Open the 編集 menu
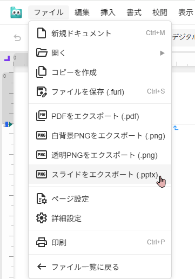The width and height of the screenshot is (195, 279). tap(82, 12)
